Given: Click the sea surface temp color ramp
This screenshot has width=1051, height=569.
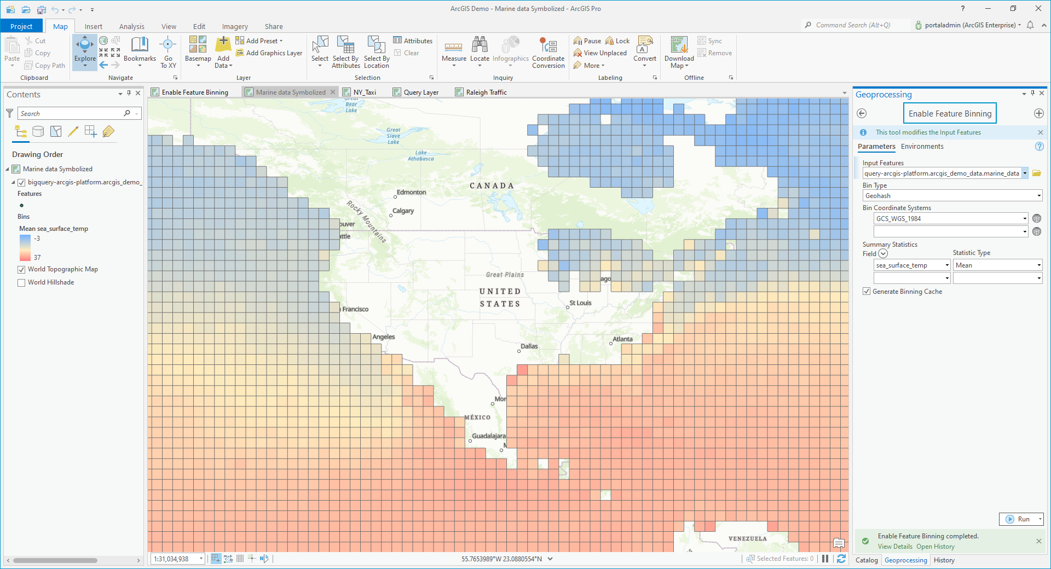Looking at the screenshot, I should coord(25,248).
